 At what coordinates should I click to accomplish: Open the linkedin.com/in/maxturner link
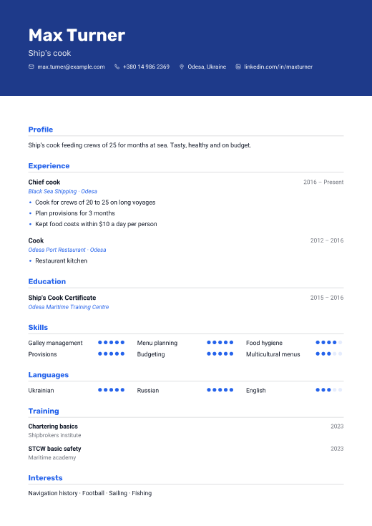(278, 67)
